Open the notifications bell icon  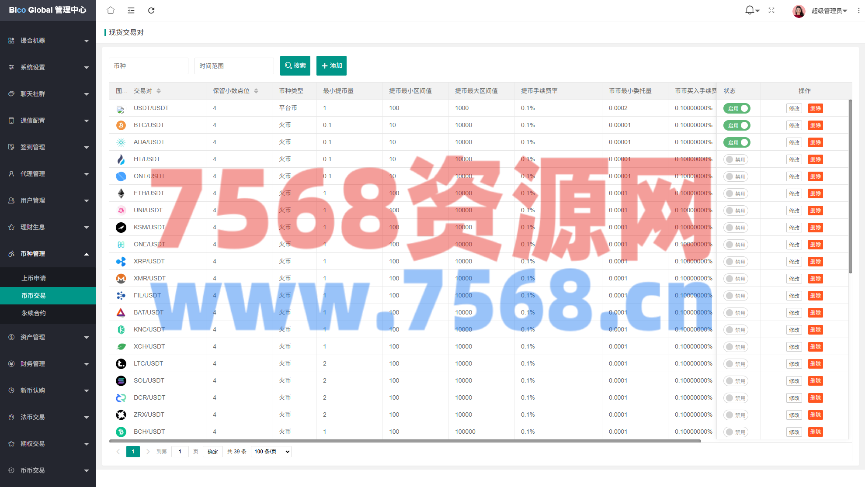[x=750, y=10]
